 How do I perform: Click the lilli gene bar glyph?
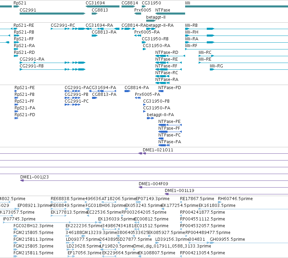tap(237, 6)
